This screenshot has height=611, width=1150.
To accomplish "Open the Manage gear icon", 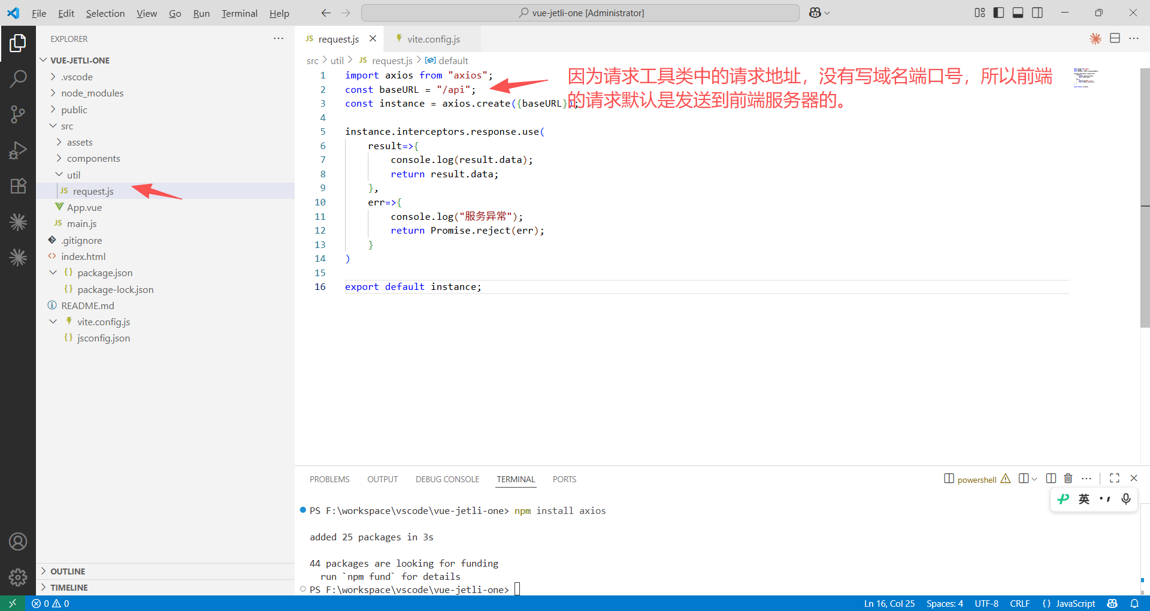I will pyautogui.click(x=18, y=577).
